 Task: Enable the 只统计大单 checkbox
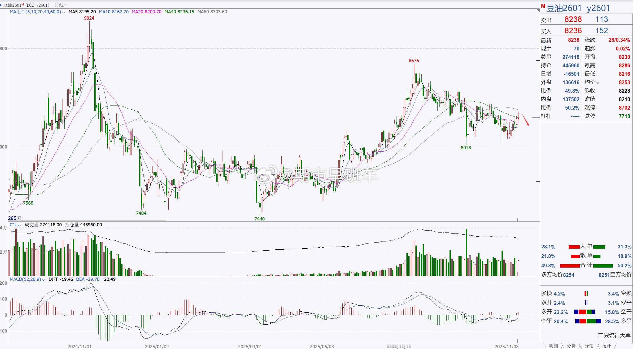click(x=600, y=336)
